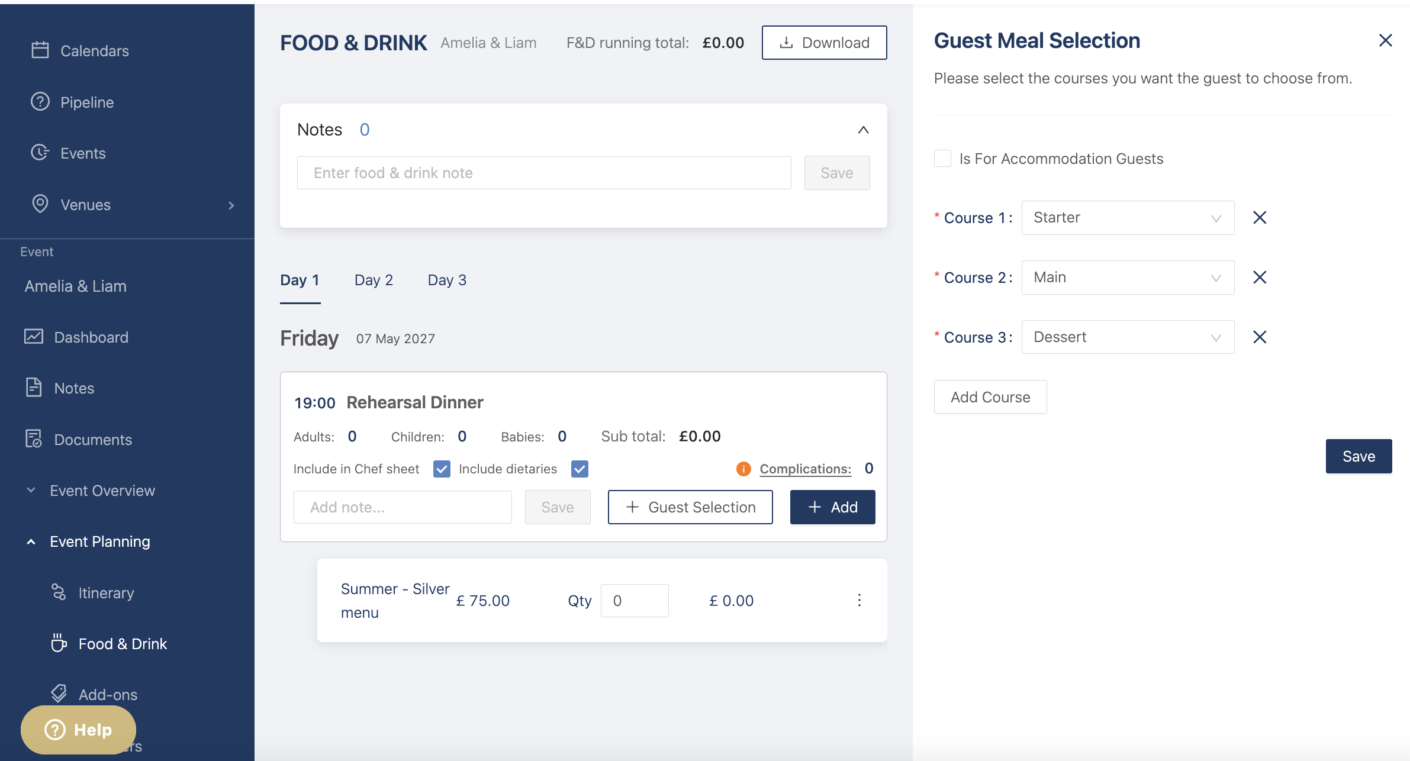The width and height of the screenshot is (1410, 761).
Task: Click the F&D running total £0.00 value
Action: [x=723, y=43]
